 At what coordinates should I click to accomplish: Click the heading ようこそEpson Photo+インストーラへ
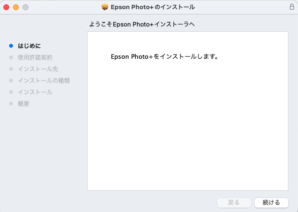[x=142, y=25]
